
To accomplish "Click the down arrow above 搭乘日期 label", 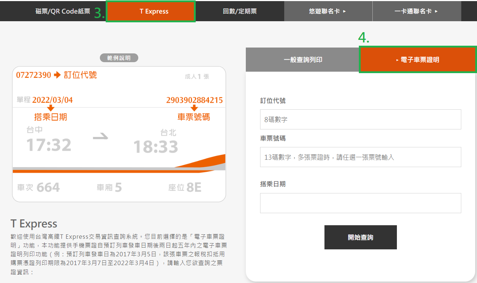I will (x=50, y=108).
